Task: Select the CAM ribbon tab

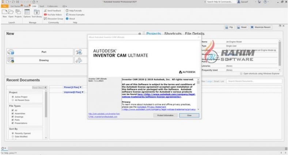Action: coord(34,6)
